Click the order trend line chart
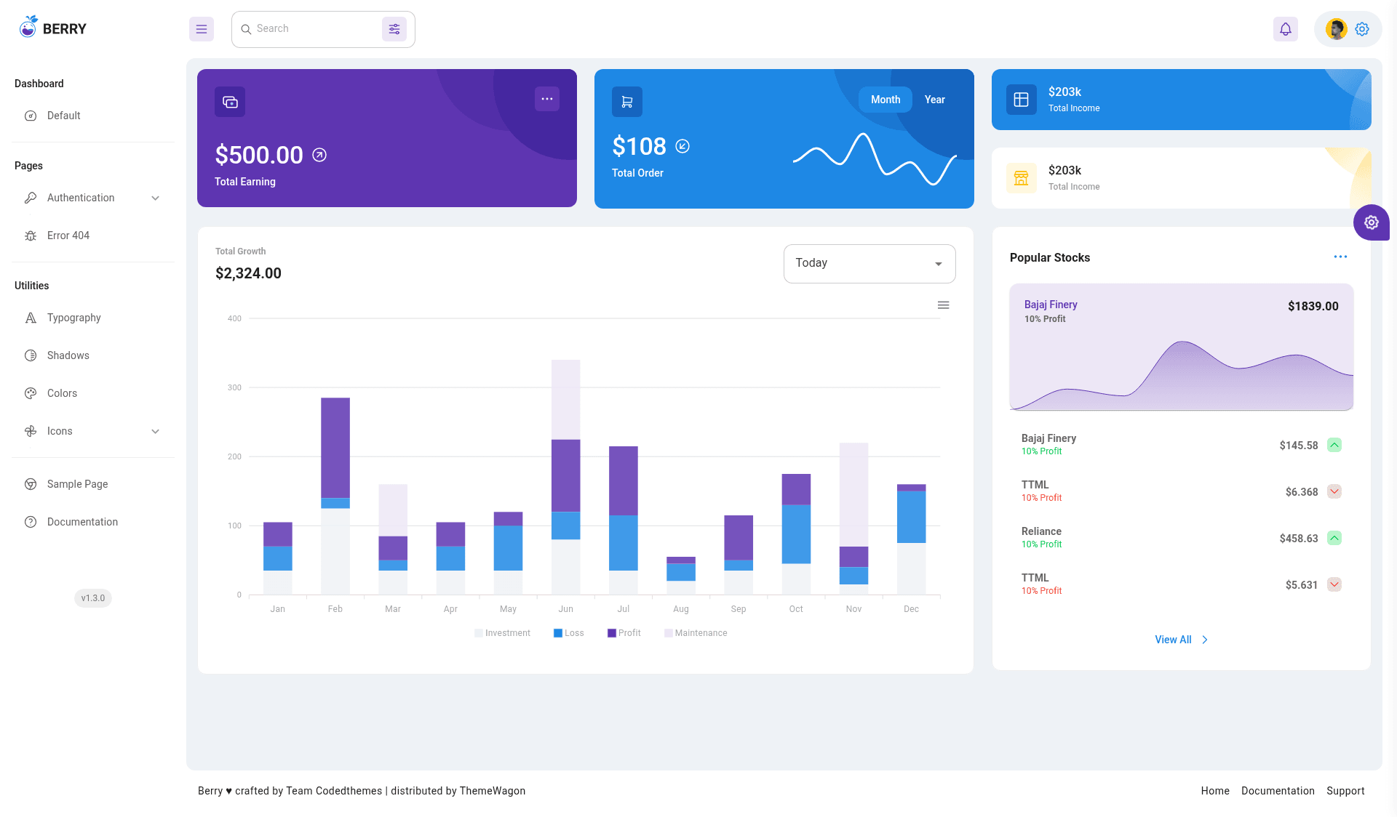 coord(875,159)
